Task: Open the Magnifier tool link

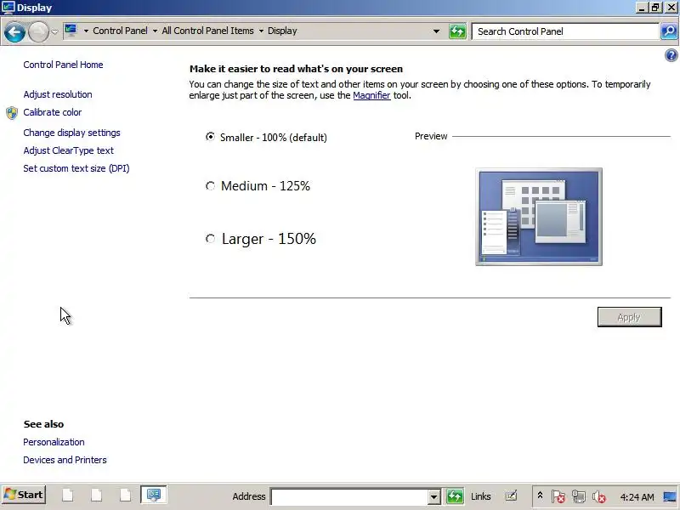Action: pos(371,95)
